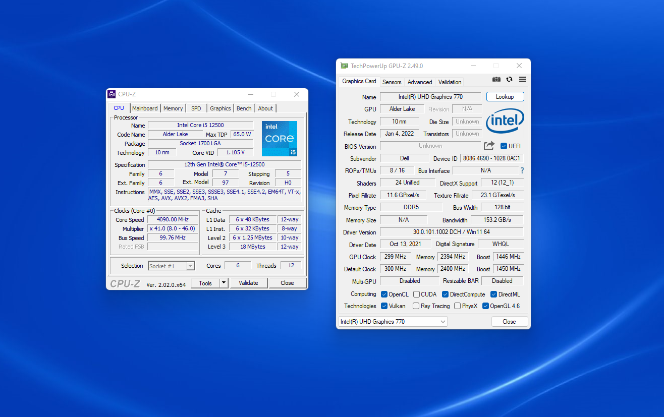Toggle the OpenGL 4.6 checkbox
The width and height of the screenshot is (664, 417).
[x=485, y=306]
